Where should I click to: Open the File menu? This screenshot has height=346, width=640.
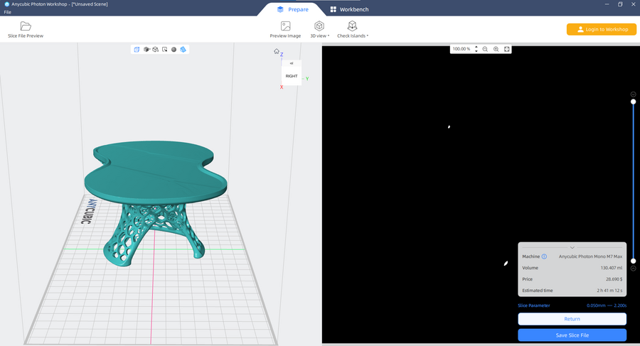click(x=7, y=12)
